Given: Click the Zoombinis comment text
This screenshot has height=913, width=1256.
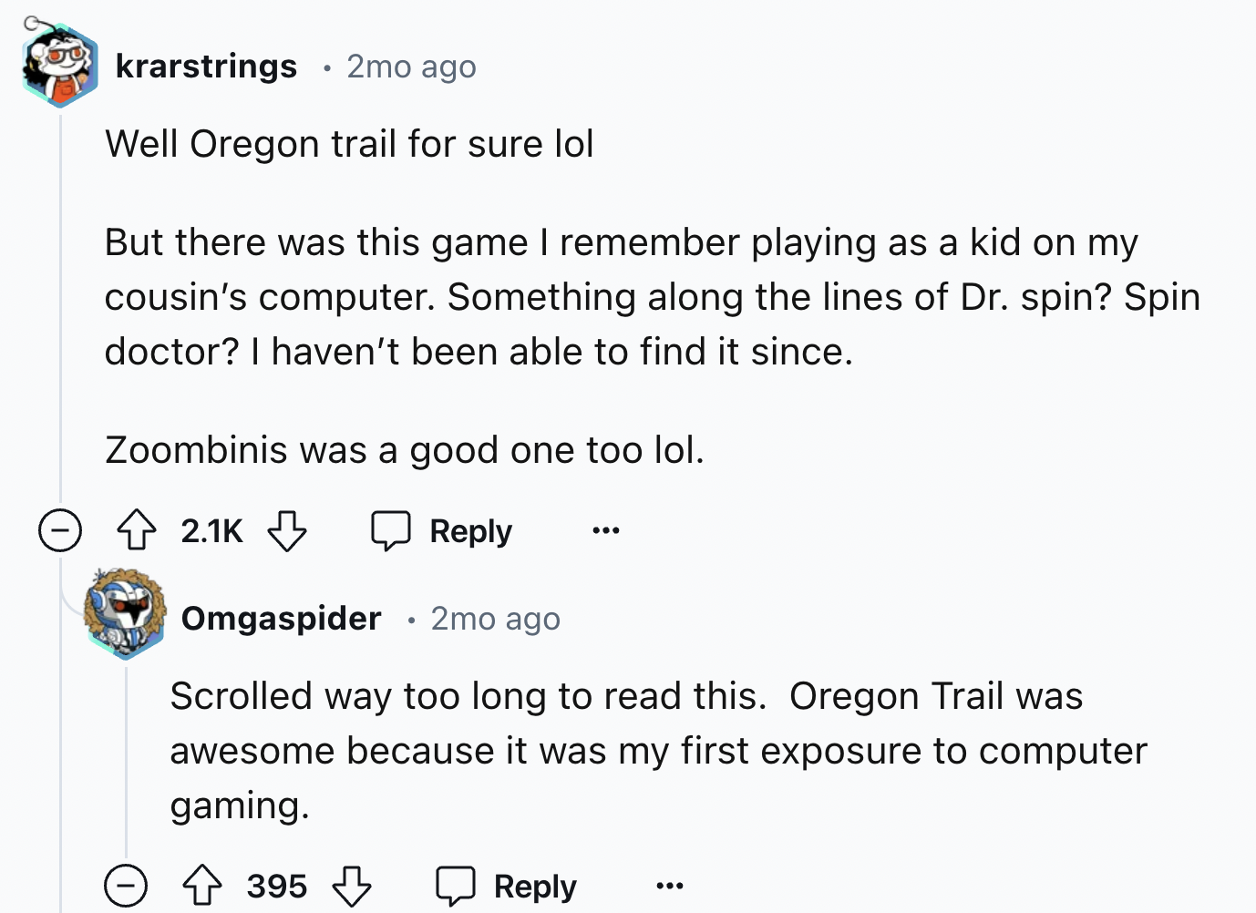Looking at the screenshot, I should tap(405, 450).
